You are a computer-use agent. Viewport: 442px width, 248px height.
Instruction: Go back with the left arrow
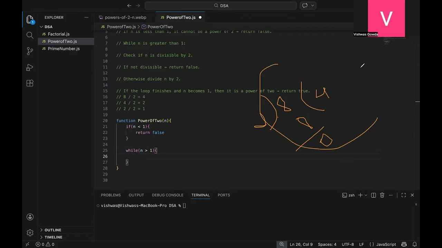(x=129, y=6)
